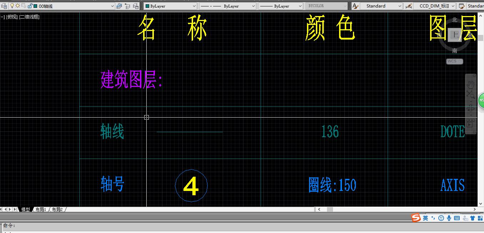Click the Text Style icon

tap(355, 6)
